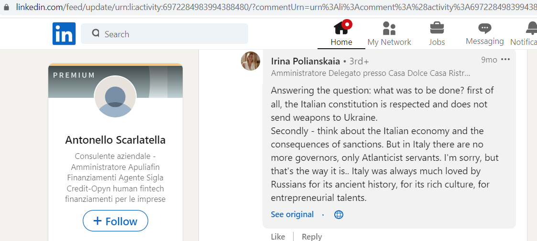The image size is (537, 241).
Task: Click the magnifier icon in search box
Action: click(x=96, y=33)
